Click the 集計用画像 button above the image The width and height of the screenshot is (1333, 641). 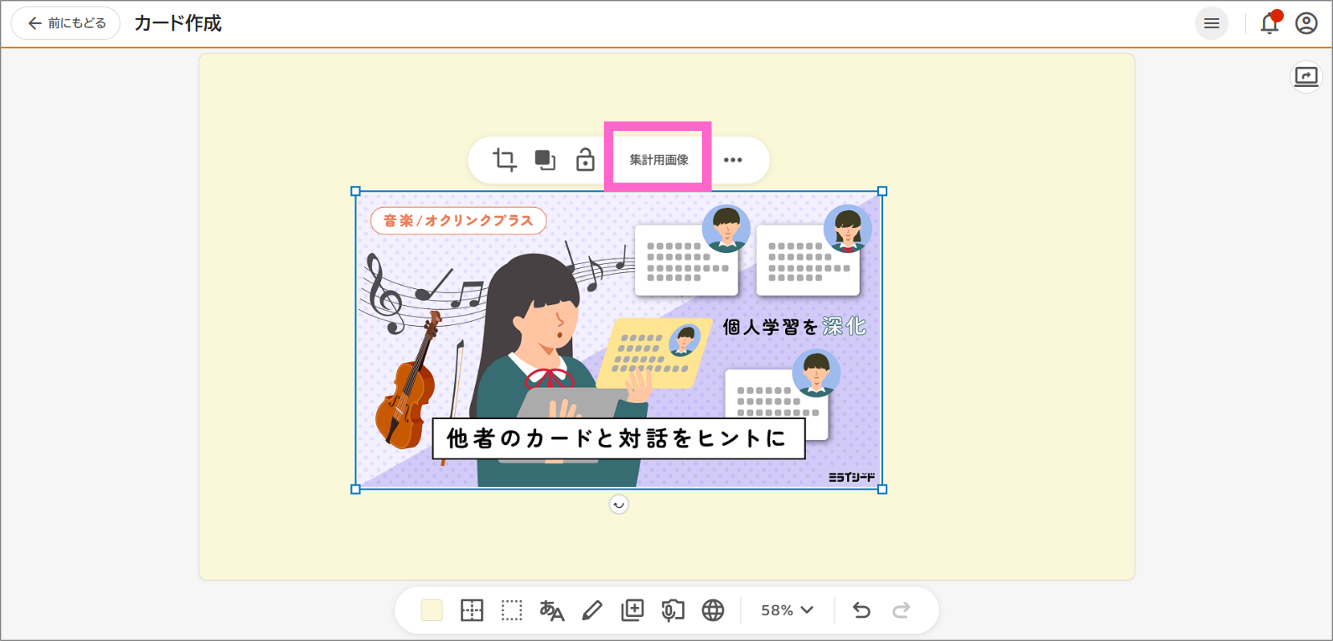pos(658,160)
